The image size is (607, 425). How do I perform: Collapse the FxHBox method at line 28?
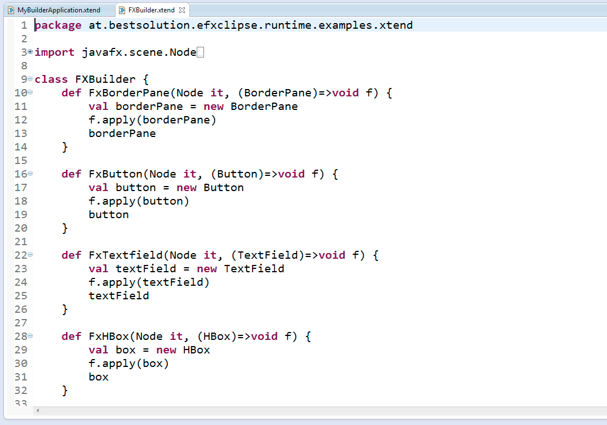[30, 336]
